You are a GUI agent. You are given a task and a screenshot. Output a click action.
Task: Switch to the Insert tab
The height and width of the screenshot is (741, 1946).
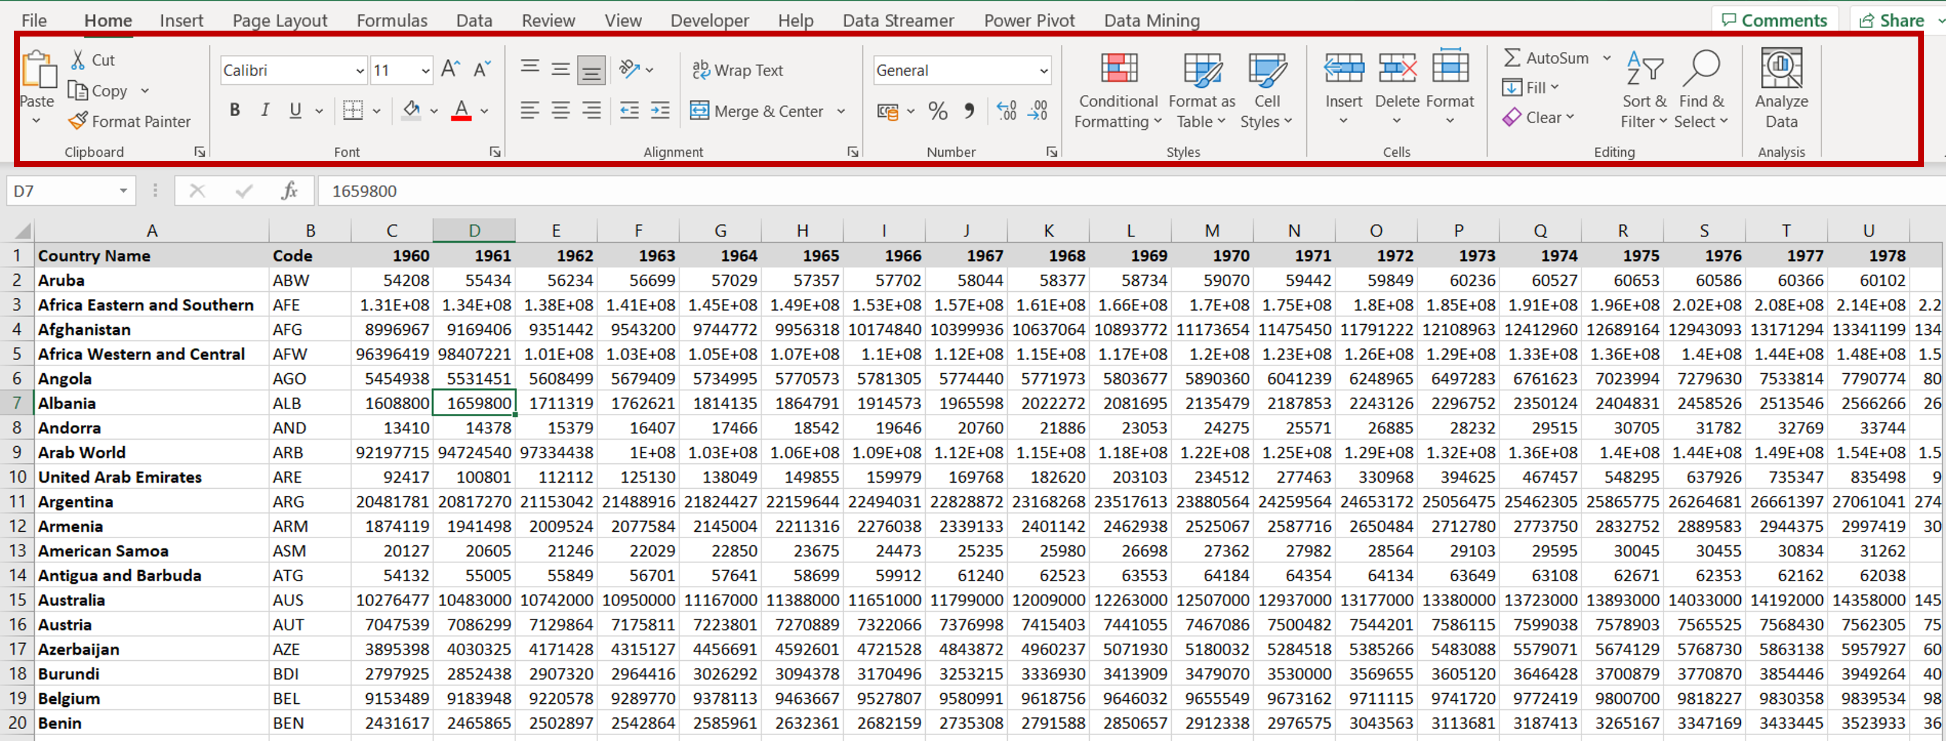tap(181, 21)
